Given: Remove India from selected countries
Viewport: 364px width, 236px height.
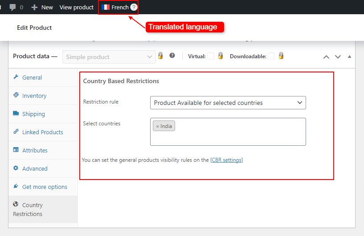Looking at the screenshot, I should (x=157, y=126).
